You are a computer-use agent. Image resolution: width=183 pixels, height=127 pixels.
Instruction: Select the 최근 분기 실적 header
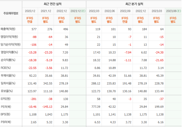[134, 4]
